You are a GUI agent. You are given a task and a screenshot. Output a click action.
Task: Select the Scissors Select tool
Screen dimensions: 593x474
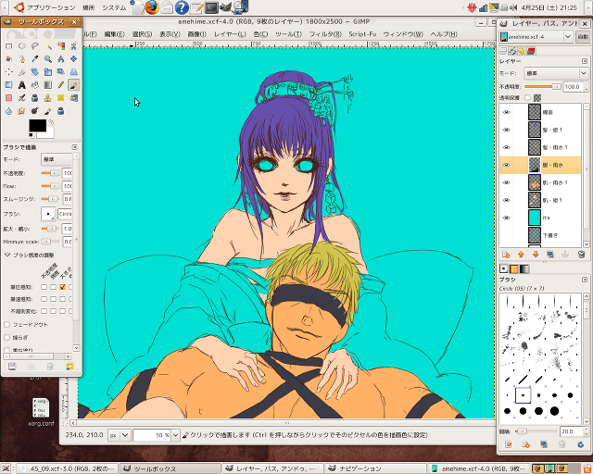74,46
